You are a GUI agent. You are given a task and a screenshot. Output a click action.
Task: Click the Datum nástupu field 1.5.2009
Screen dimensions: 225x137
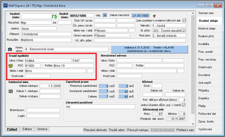click(50, 86)
